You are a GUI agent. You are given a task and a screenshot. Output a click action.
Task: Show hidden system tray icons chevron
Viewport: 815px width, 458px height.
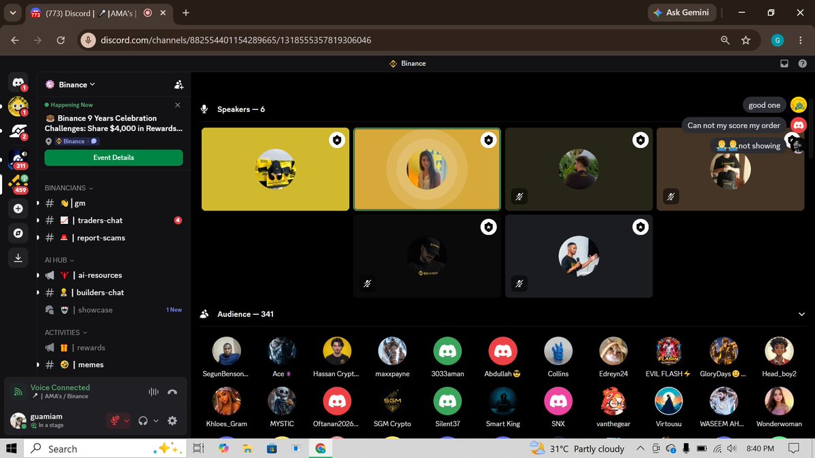tap(640, 449)
